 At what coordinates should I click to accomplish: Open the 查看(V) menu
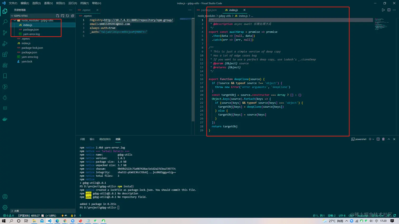48,3
